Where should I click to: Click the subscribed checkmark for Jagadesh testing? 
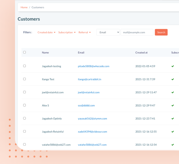(x=173, y=66)
